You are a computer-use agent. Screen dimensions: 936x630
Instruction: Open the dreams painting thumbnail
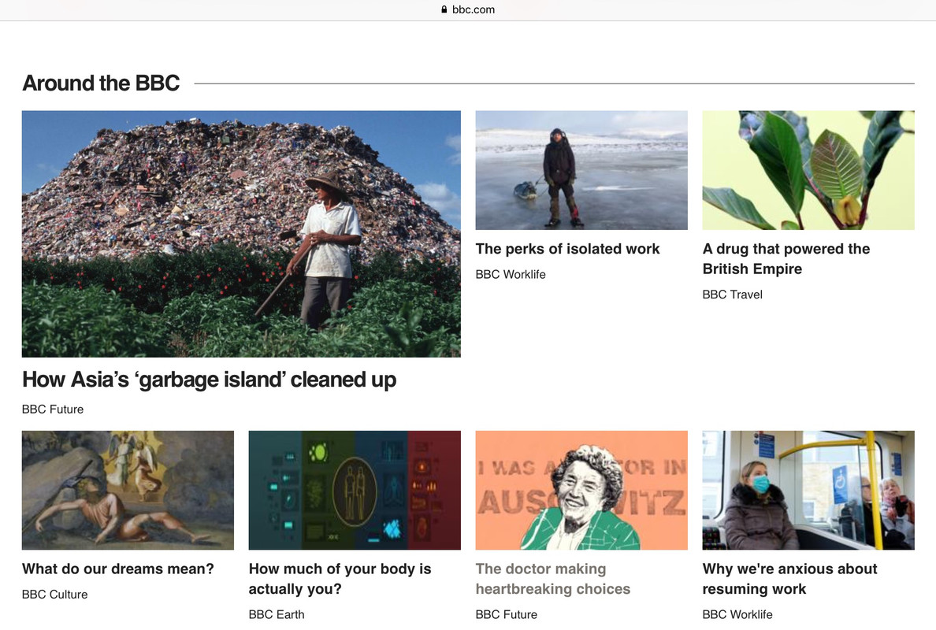pyautogui.click(x=128, y=491)
